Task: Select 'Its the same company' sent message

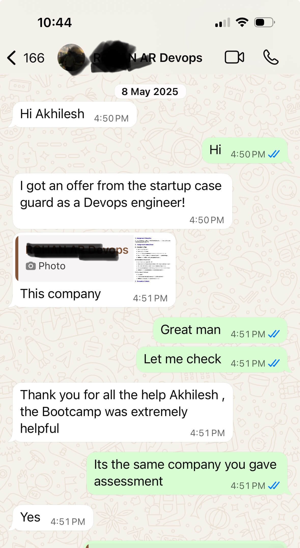Action: [x=187, y=474]
